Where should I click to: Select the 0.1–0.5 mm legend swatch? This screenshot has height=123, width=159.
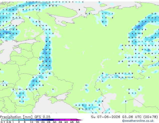tap(4, 120)
